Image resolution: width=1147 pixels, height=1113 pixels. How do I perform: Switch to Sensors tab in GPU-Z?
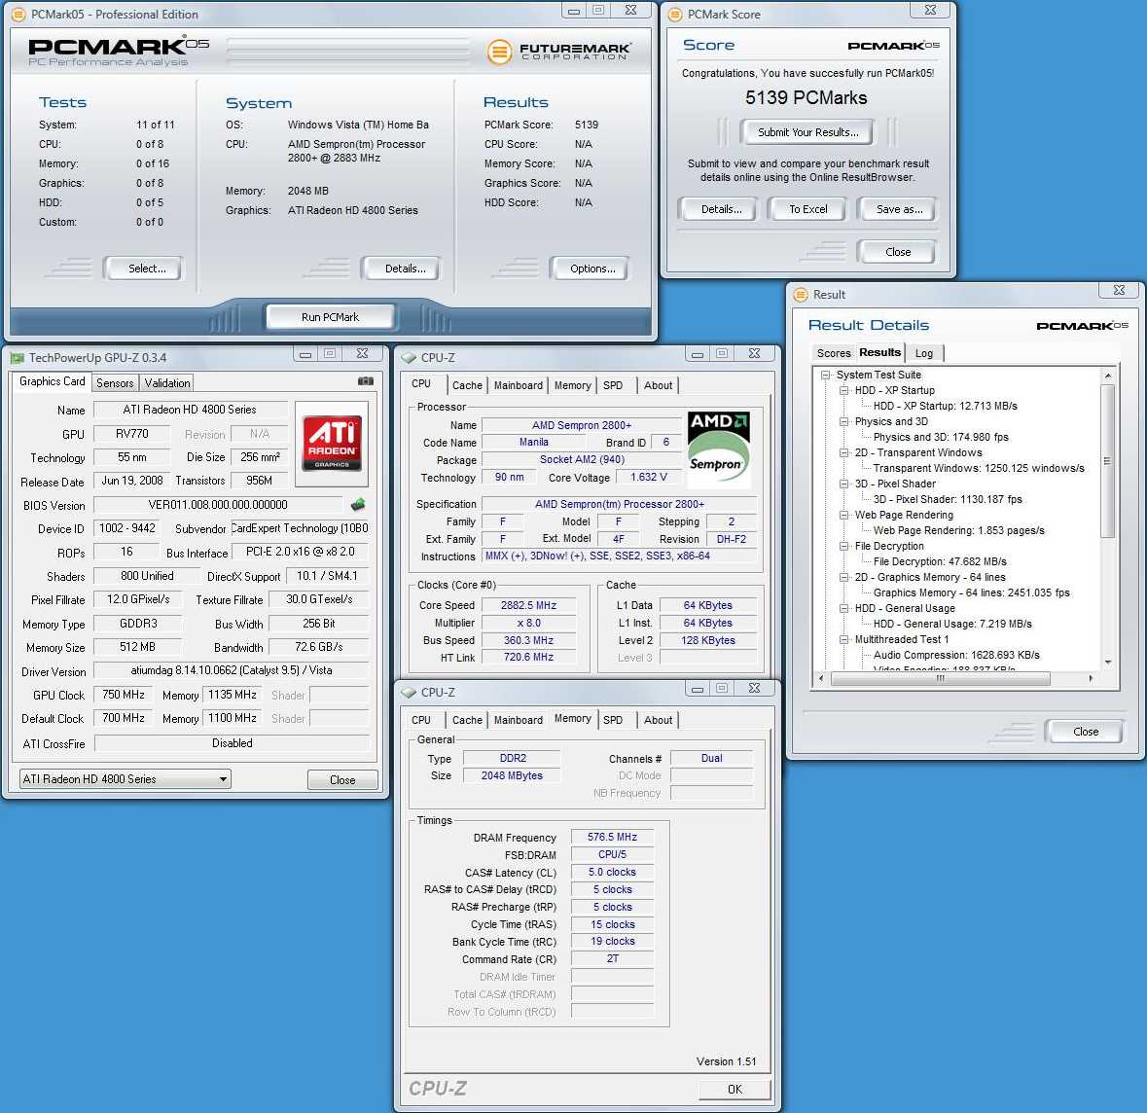(115, 382)
